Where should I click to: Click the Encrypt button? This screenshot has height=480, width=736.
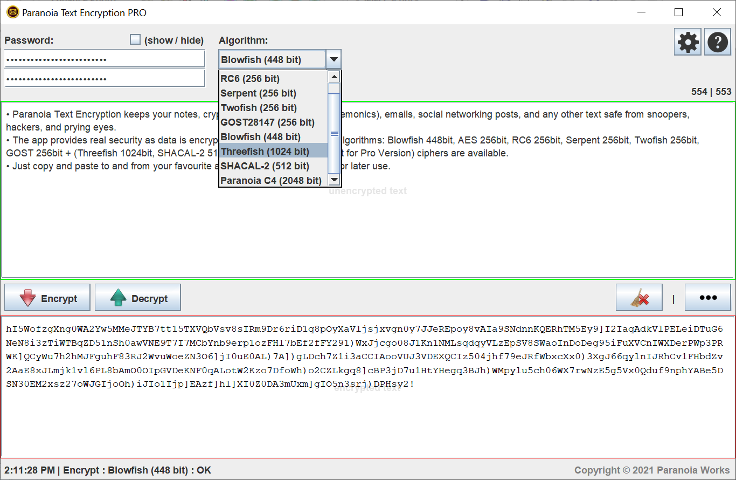pyautogui.click(x=47, y=298)
